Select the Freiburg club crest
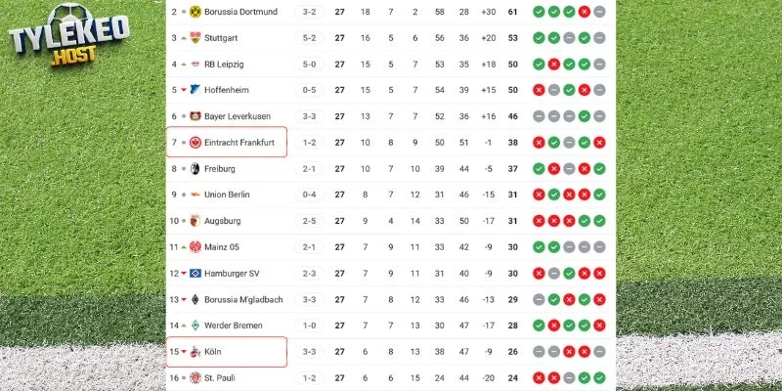Viewport: 782px width, 391px height. tap(195, 168)
